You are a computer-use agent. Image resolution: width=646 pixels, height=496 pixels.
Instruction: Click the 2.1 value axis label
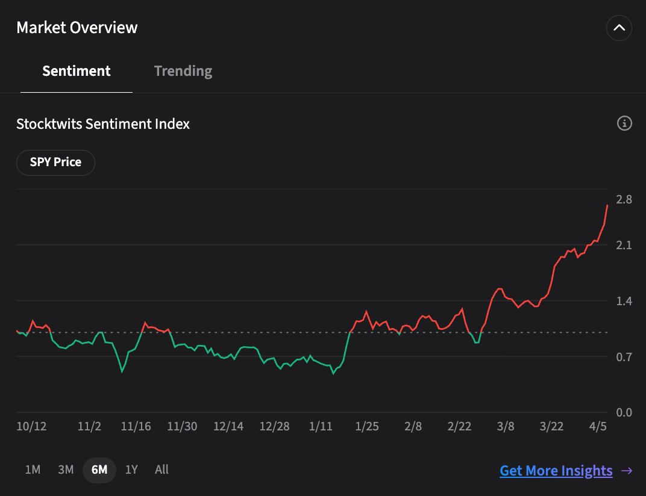(x=624, y=246)
